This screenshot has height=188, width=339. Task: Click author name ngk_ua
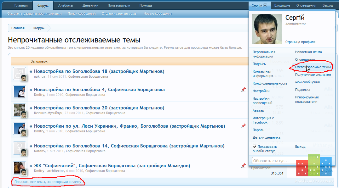click(40, 76)
